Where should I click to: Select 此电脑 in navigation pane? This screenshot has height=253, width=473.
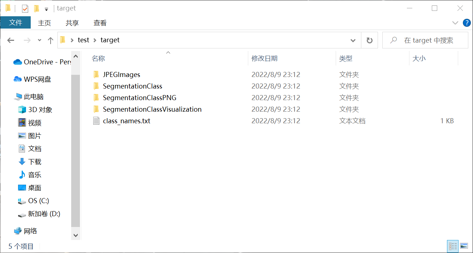29,97
